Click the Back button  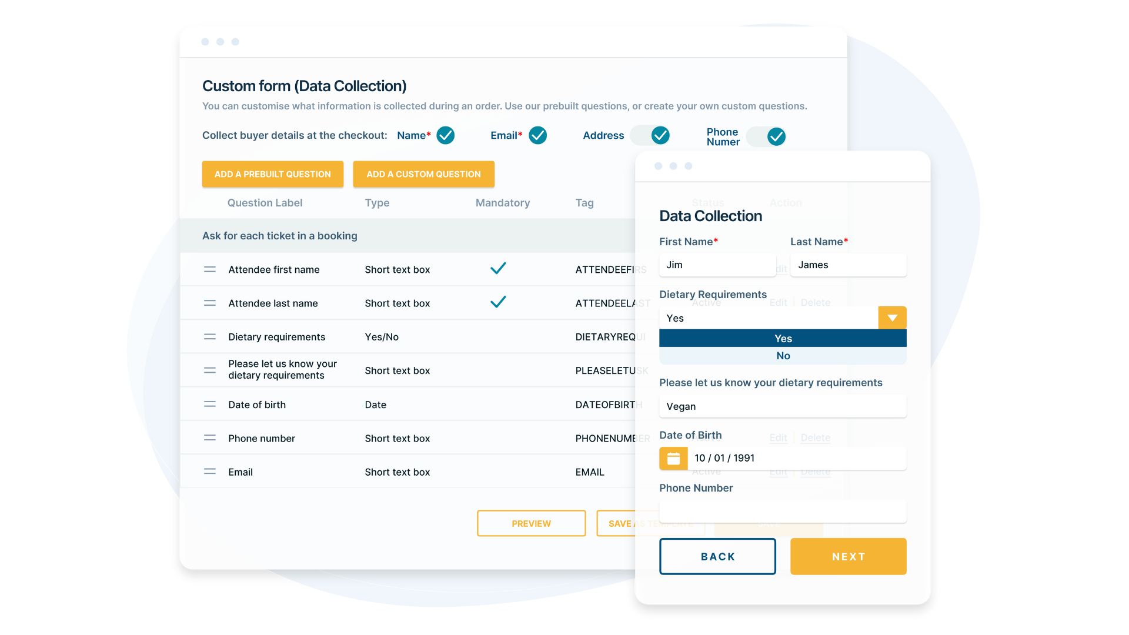pyautogui.click(x=717, y=556)
